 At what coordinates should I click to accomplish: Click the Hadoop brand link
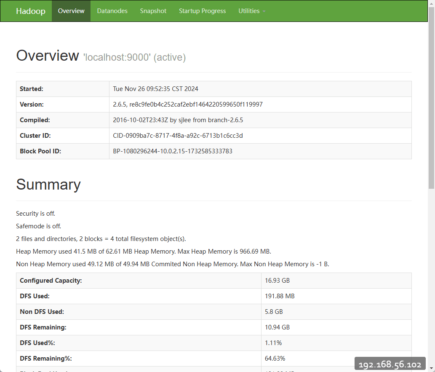(30, 11)
